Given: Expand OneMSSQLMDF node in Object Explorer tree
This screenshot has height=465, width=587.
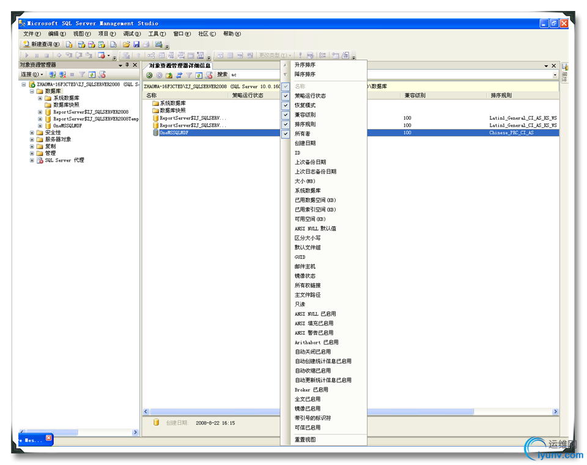Looking at the screenshot, I should (x=40, y=125).
